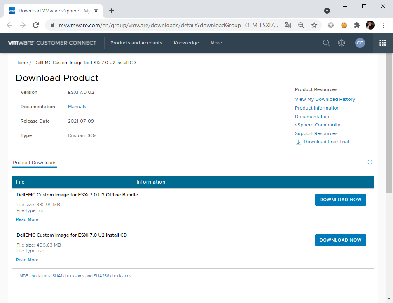This screenshot has width=393, height=303.
Task: Click the Offline Bundle file title
Action: coord(77,195)
